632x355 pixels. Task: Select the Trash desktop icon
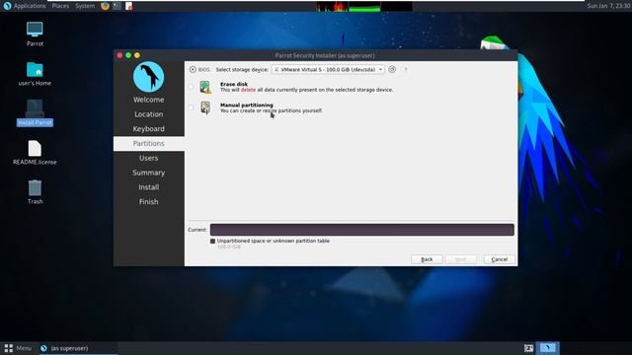click(x=35, y=192)
